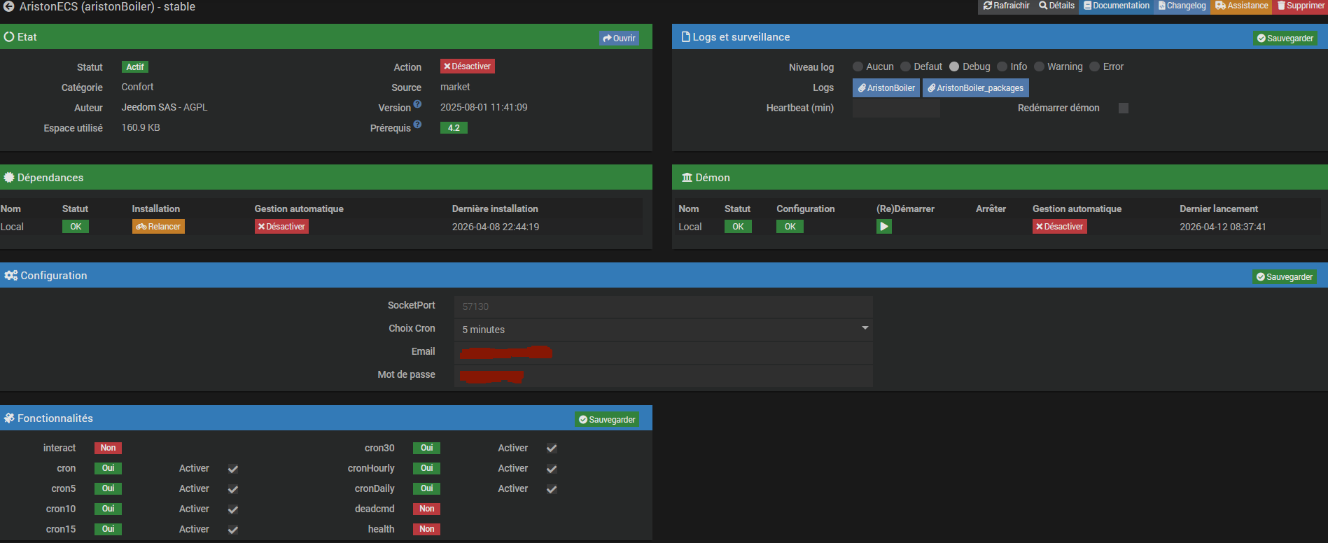Open the Changelog from top toolbar
The height and width of the screenshot is (543, 1328).
tap(1182, 6)
